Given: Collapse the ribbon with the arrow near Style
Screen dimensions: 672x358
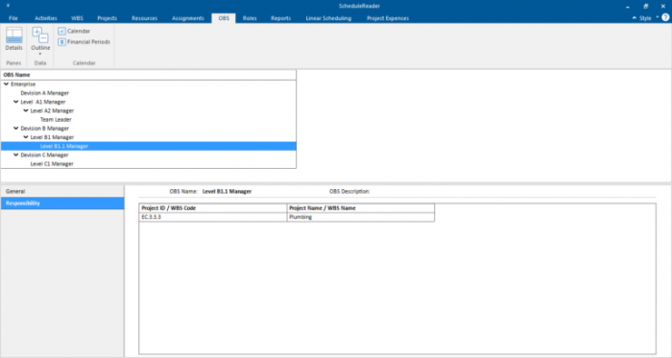Looking at the screenshot, I should point(635,18).
